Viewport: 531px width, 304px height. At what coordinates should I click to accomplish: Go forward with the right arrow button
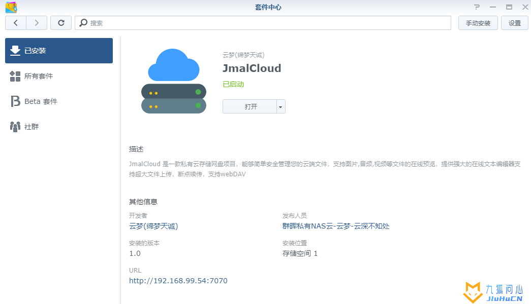point(37,23)
